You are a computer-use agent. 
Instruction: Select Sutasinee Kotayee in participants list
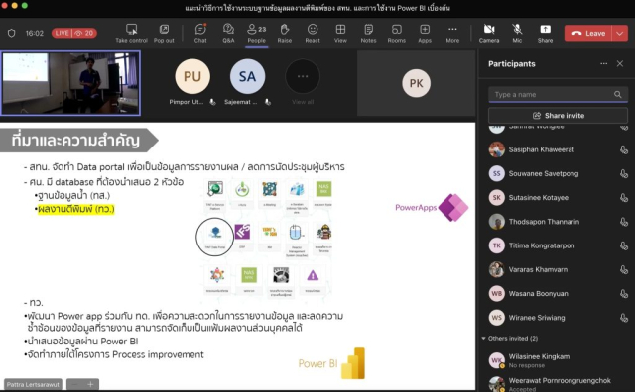558,198
